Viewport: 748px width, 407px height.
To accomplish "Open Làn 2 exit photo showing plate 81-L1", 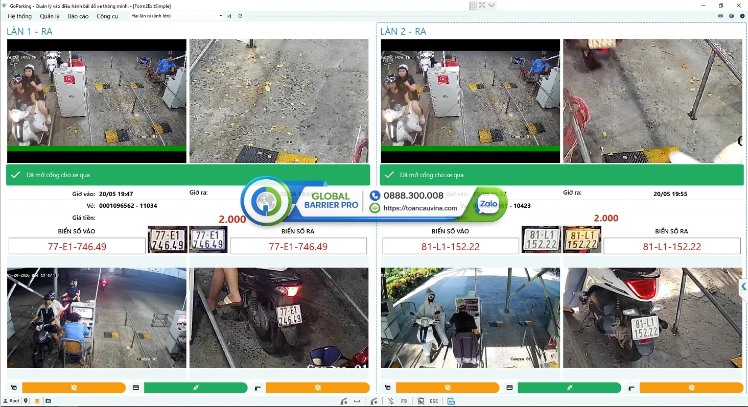I will pyautogui.click(x=652, y=318).
